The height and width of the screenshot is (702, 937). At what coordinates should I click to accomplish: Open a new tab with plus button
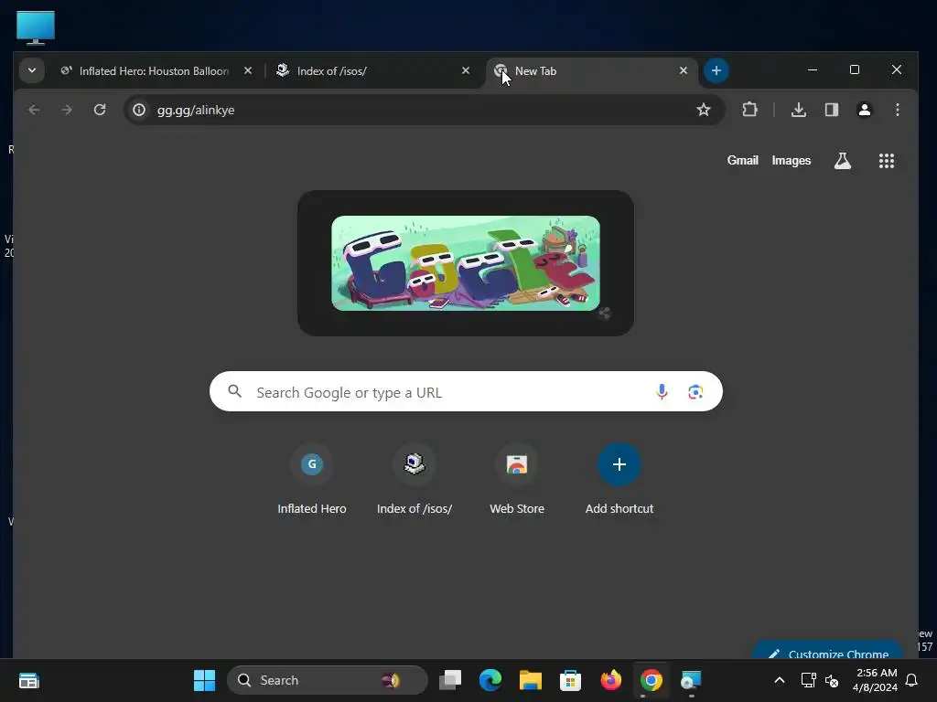pos(716,70)
